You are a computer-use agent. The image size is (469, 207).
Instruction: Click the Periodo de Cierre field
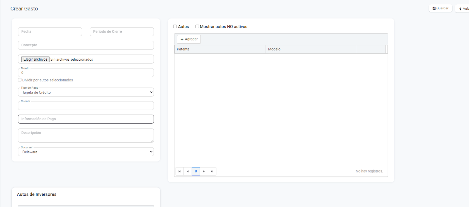122,32
